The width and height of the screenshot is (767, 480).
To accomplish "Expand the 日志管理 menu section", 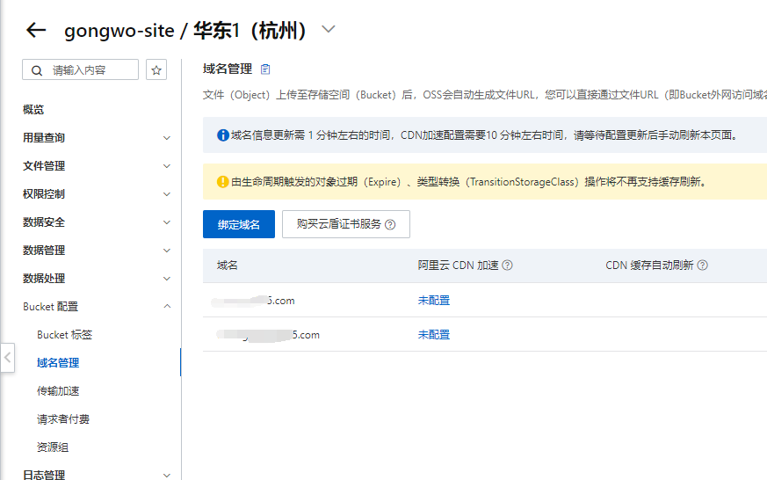I will (x=97, y=475).
